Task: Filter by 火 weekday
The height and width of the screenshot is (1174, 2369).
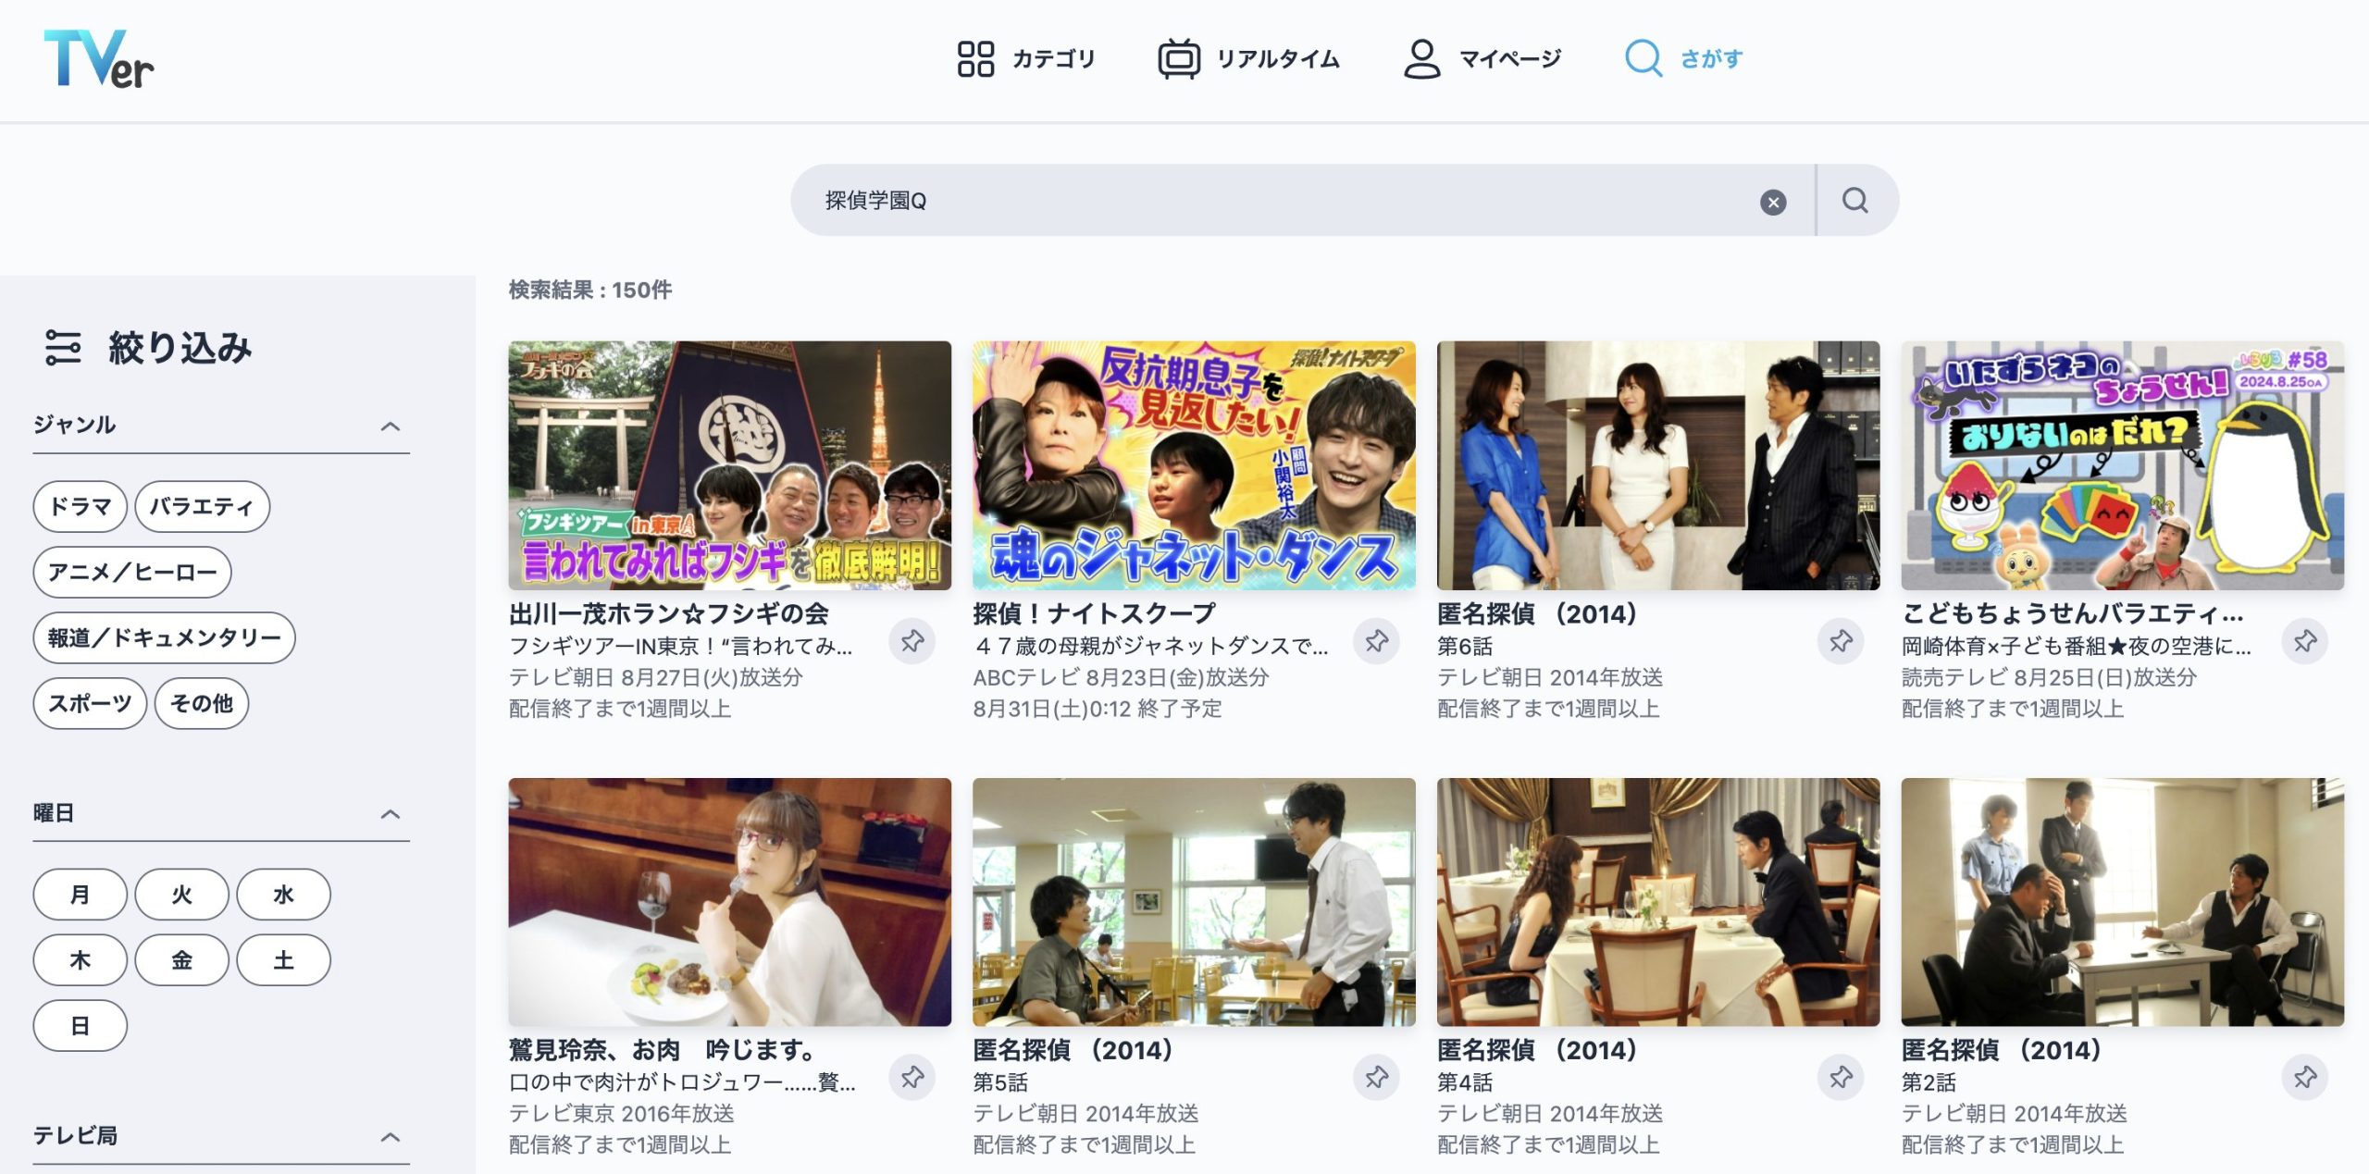Action: click(182, 895)
